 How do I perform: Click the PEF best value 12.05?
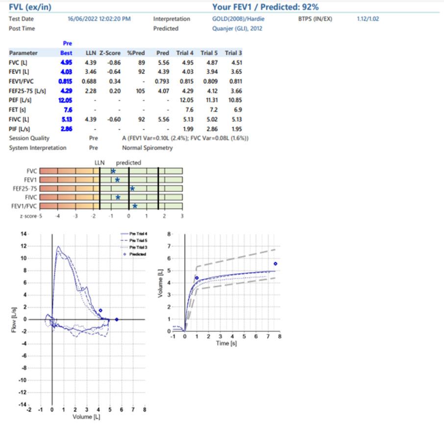click(65, 100)
